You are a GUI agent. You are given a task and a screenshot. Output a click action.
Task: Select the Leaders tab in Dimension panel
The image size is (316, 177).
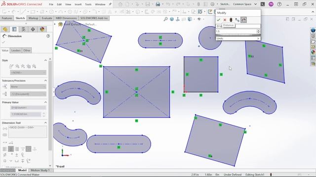pos(16,50)
